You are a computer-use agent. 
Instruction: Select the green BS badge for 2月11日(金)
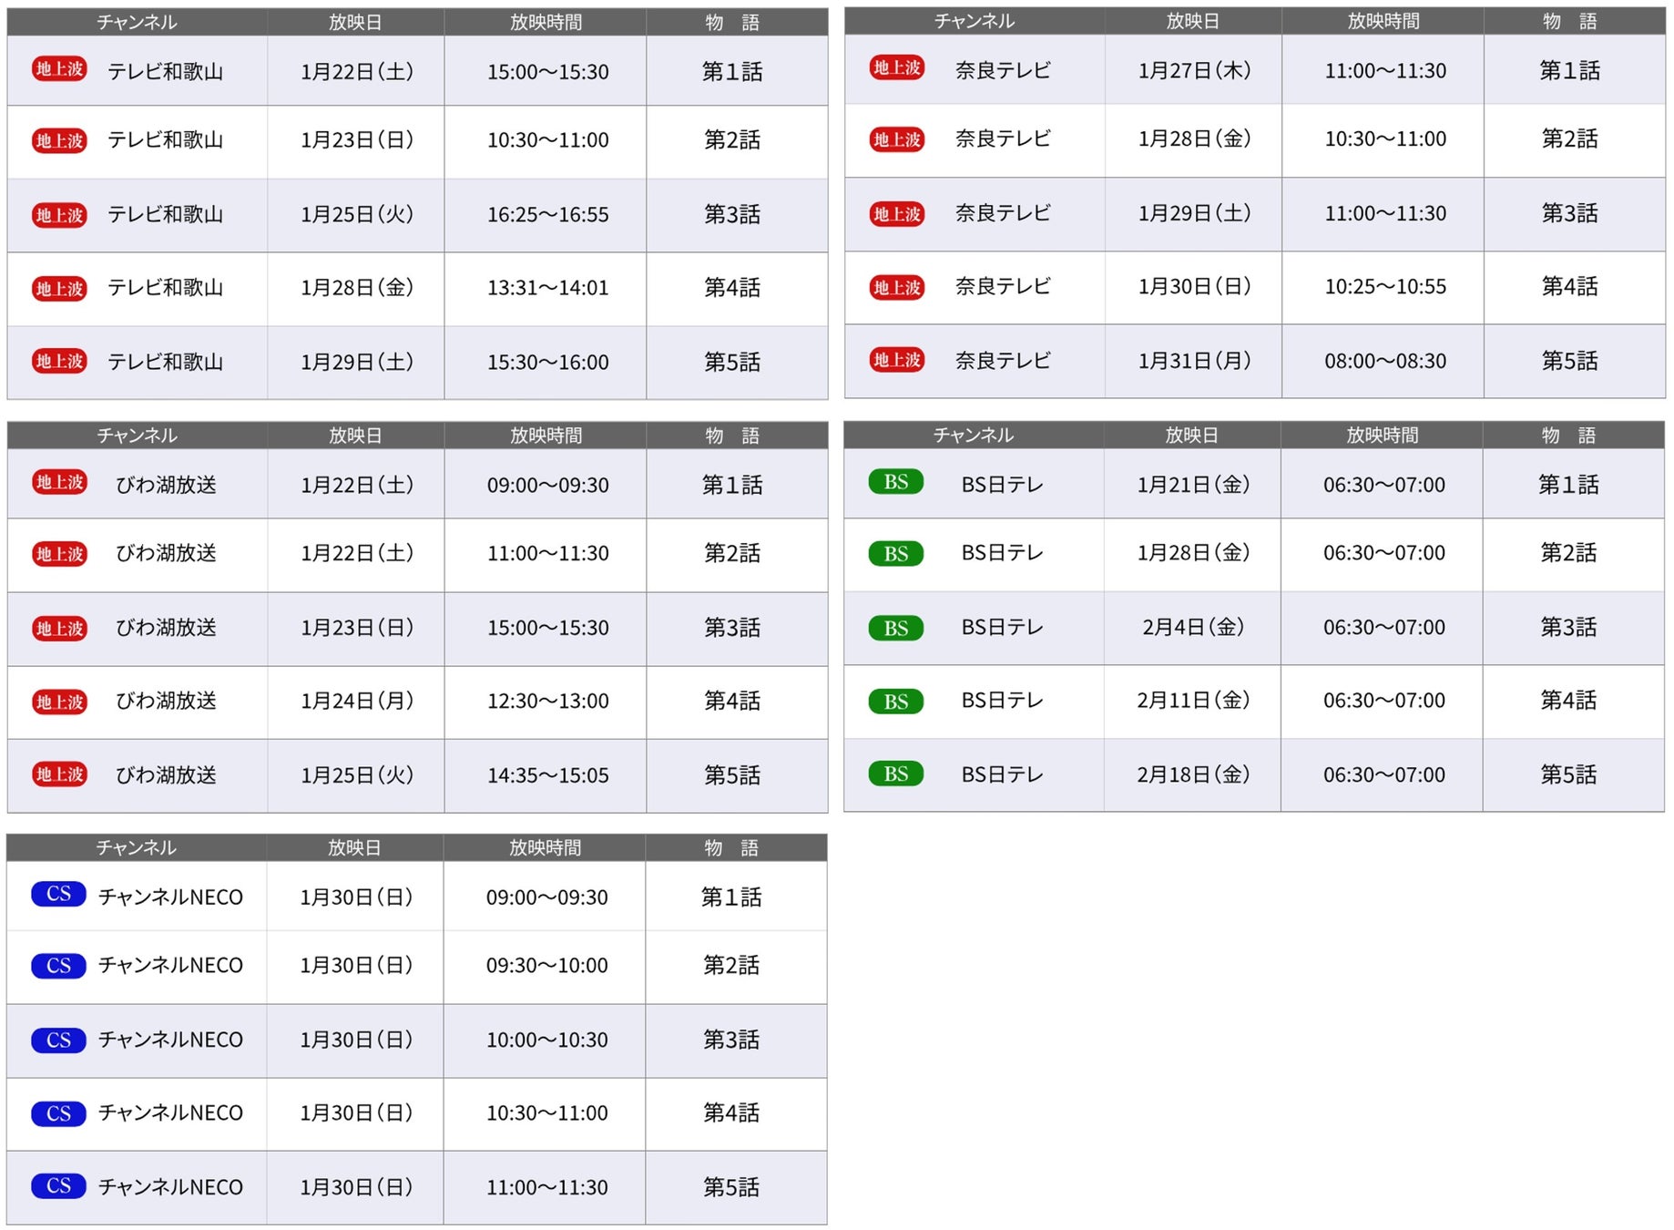896,702
